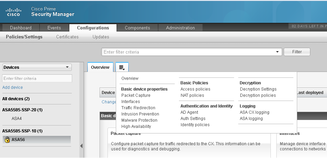Click the Filter button

[x=297, y=52]
